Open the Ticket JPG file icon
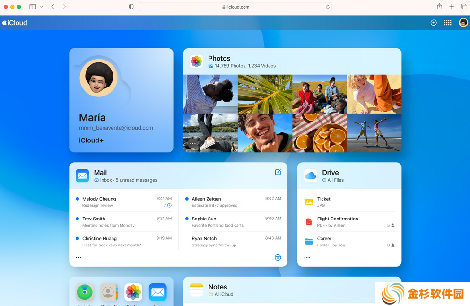This screenshot has width=470, height=306. pos(309,201)
